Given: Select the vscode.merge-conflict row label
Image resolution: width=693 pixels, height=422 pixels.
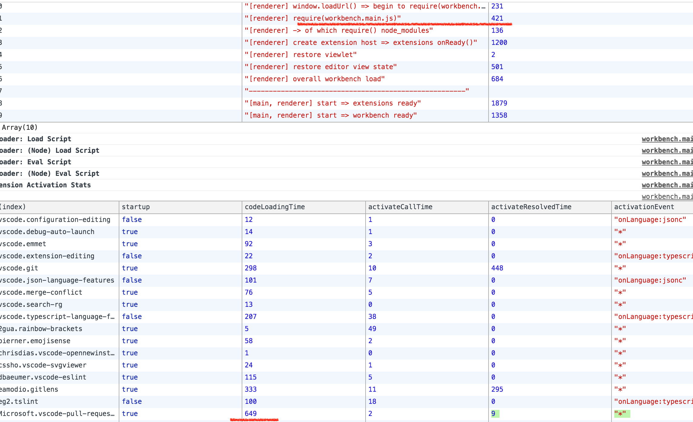Looking at the screenshot, I should click(41, 293).
